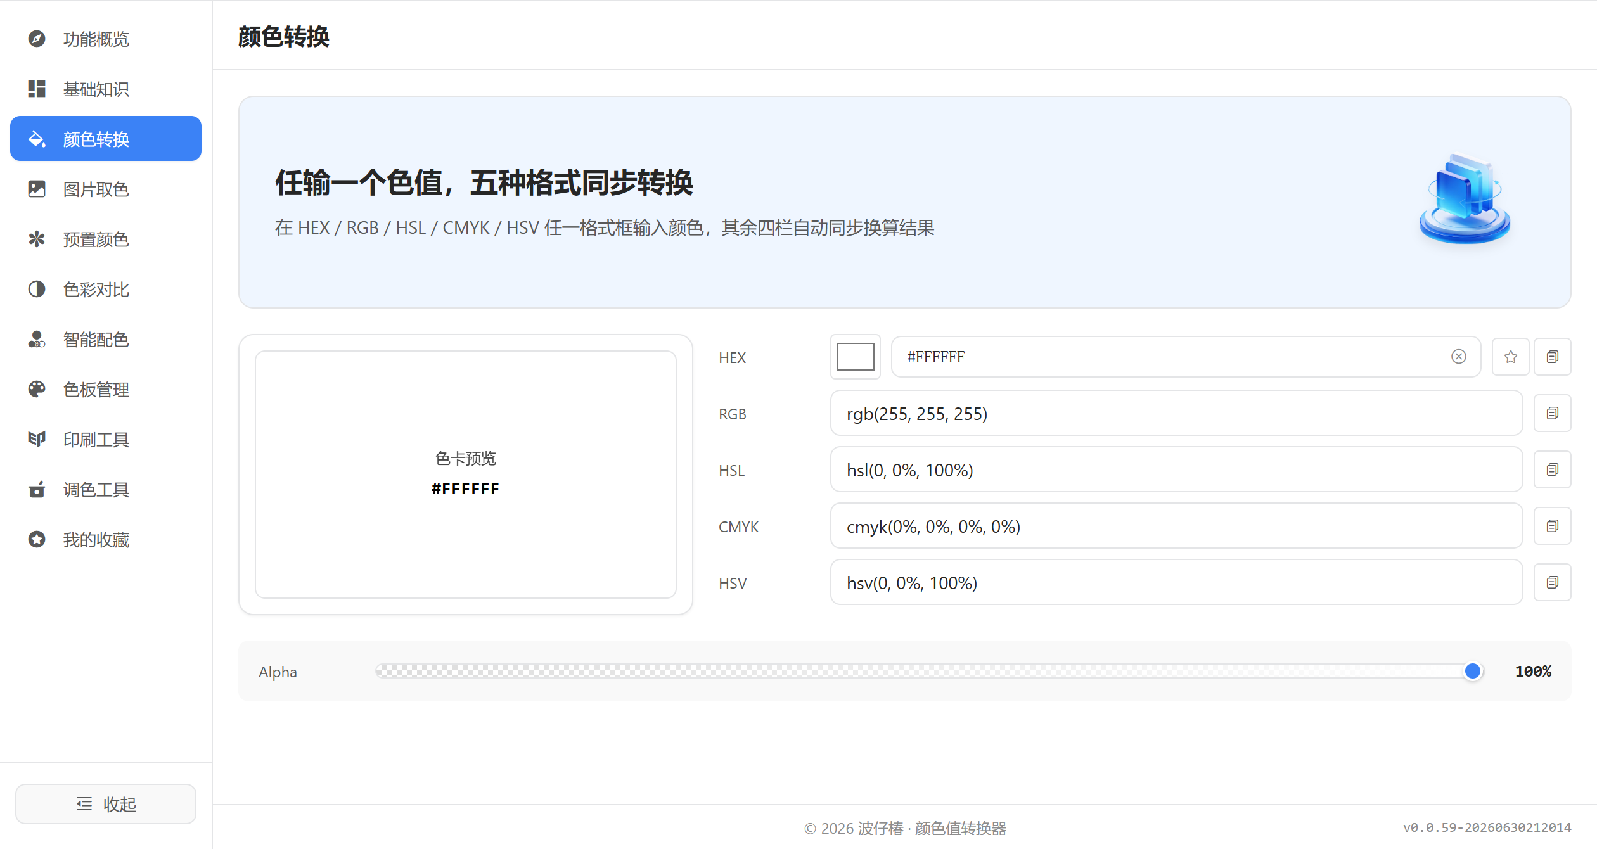Viewport: 1597px width, 849px height.
Task: Click into the HEX text field
Action: click(x=1176, y=357)
